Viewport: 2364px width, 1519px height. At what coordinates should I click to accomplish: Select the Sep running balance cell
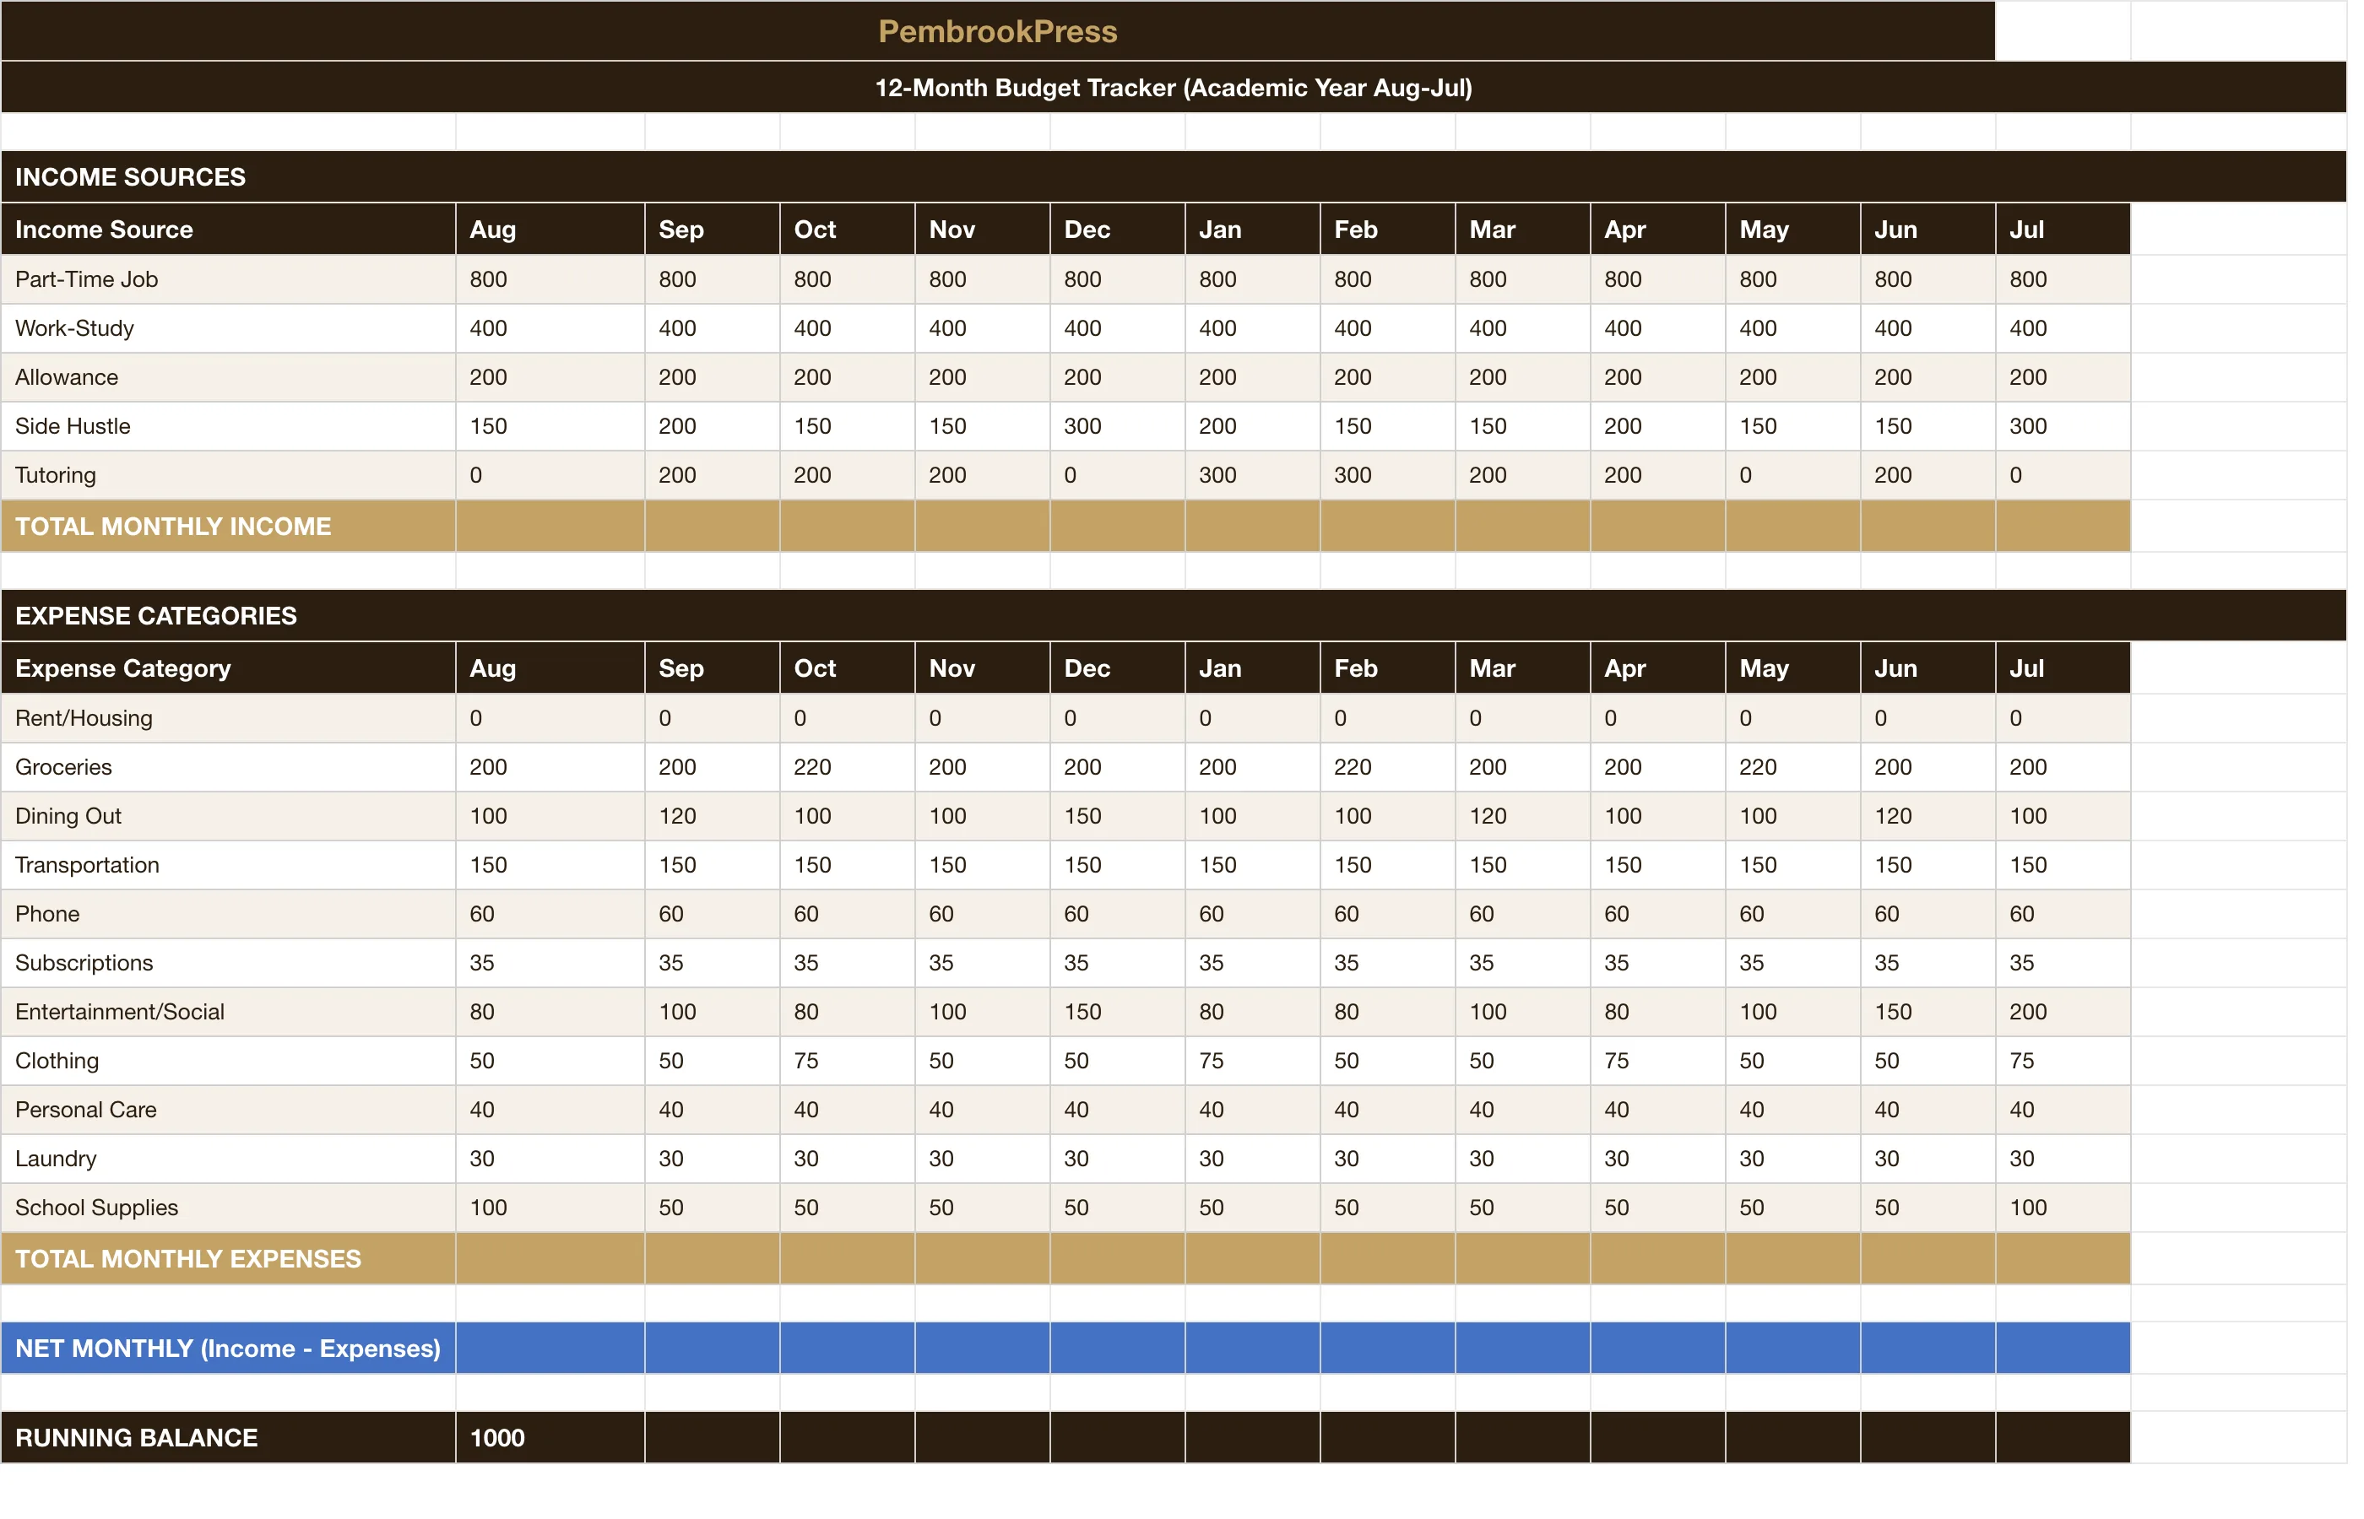coord(712,1438)
